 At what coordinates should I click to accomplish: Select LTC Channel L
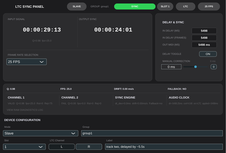(x=62, y=147)
